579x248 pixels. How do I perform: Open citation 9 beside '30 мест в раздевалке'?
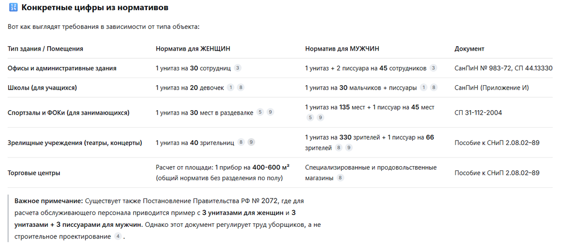click(x=270, y=112)
